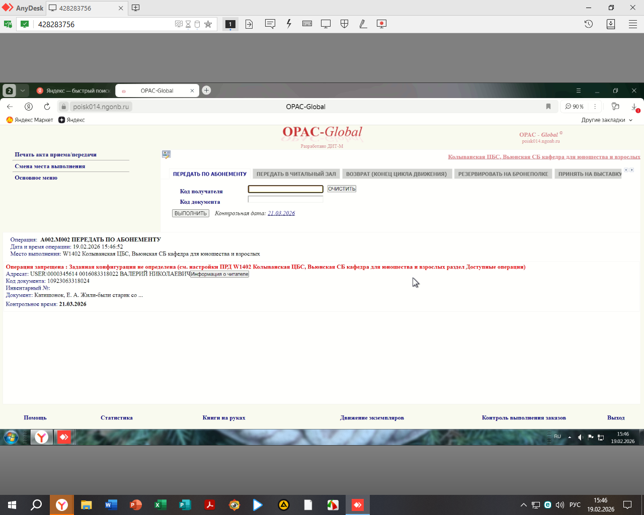Open AnyDesk session history clock icon
This screenshot has width=644, height=515.
588,24
